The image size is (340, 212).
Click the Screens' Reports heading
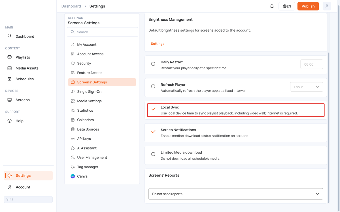click(164, 175)
